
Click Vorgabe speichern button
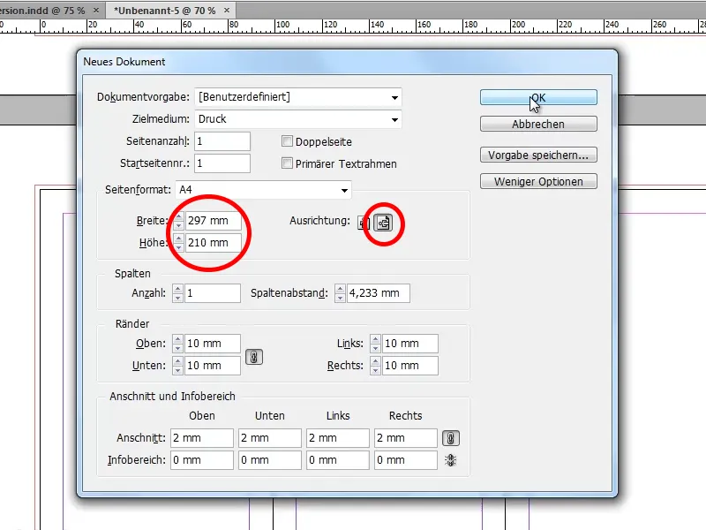click(x=538, y=155)
